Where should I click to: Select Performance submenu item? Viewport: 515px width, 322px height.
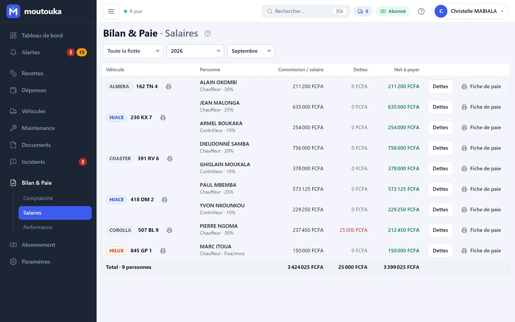(x=55, y=227)
